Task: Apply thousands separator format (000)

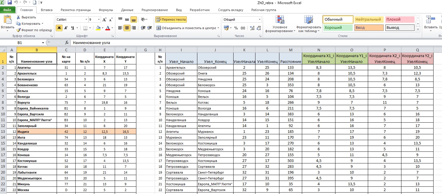Action: pos(243,28)
